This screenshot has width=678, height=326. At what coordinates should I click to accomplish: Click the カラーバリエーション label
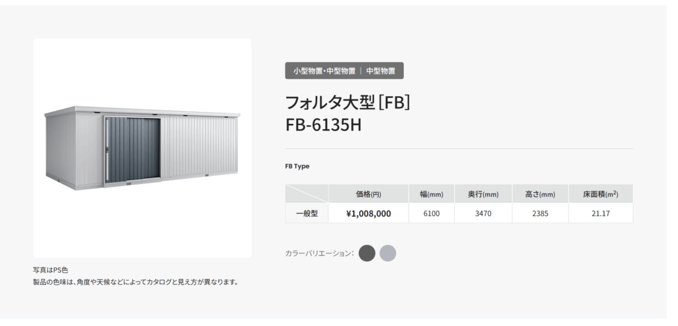(320, 253)
